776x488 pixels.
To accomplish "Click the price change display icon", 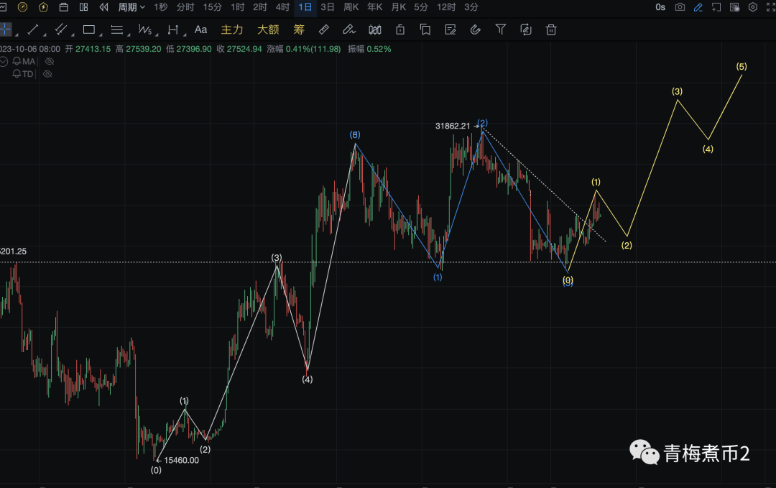I will click(x=734, y=7).
